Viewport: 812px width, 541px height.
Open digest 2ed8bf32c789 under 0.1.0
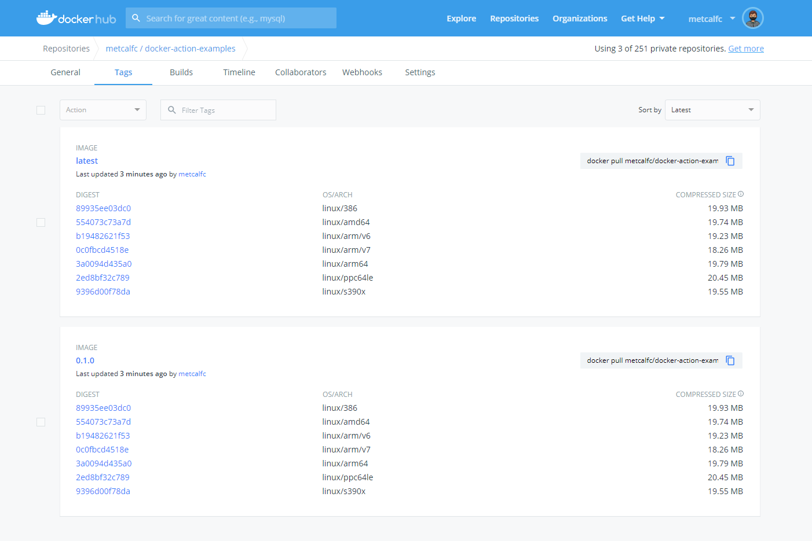click(103, 477)
